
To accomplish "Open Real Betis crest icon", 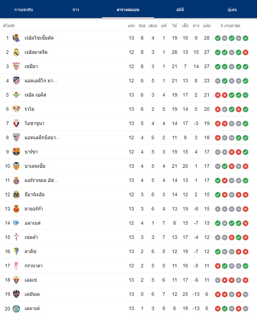I will point(16,95).
